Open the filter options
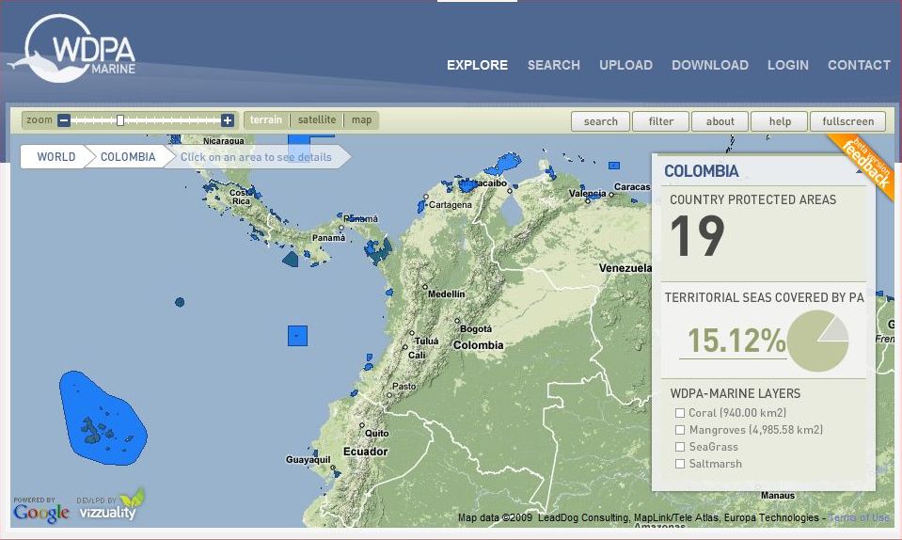Screen dimensions: 902x540 click(x=660, y=121)
